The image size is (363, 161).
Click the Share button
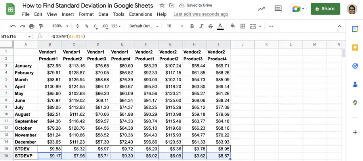point(325,9)
